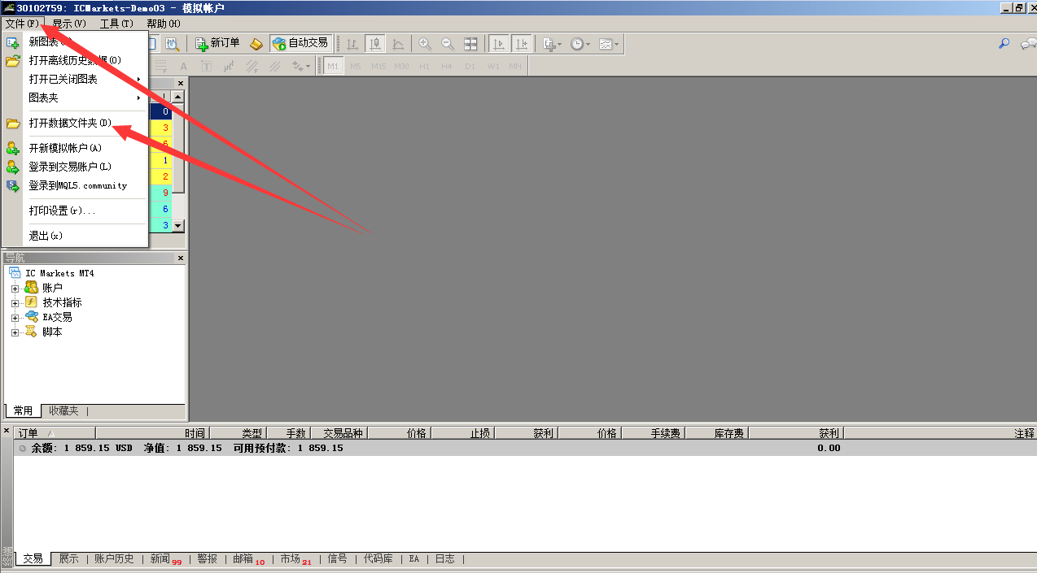Open MetaEditor via the yellow book icon

click(256, 43)
